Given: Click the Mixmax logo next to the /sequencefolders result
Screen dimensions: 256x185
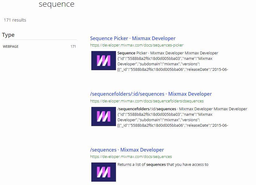Looking at the screenshot, I should [103, 116].
